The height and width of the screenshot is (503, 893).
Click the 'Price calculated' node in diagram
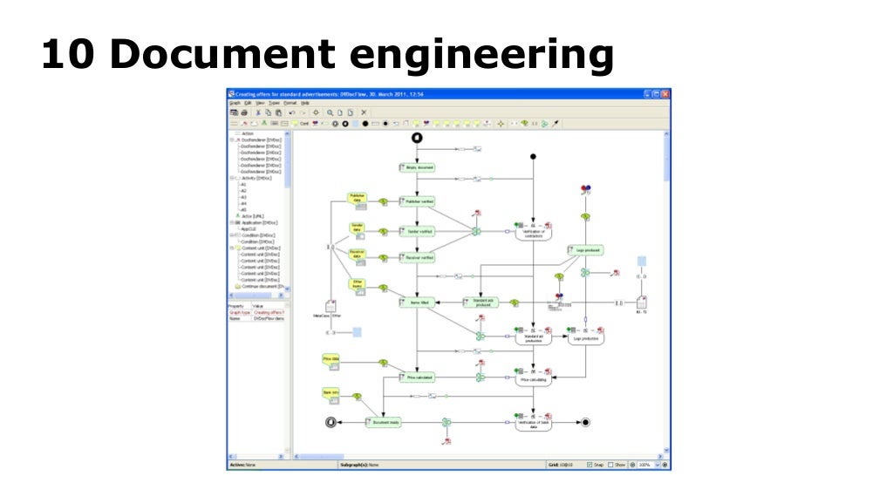tap(417, 377)
